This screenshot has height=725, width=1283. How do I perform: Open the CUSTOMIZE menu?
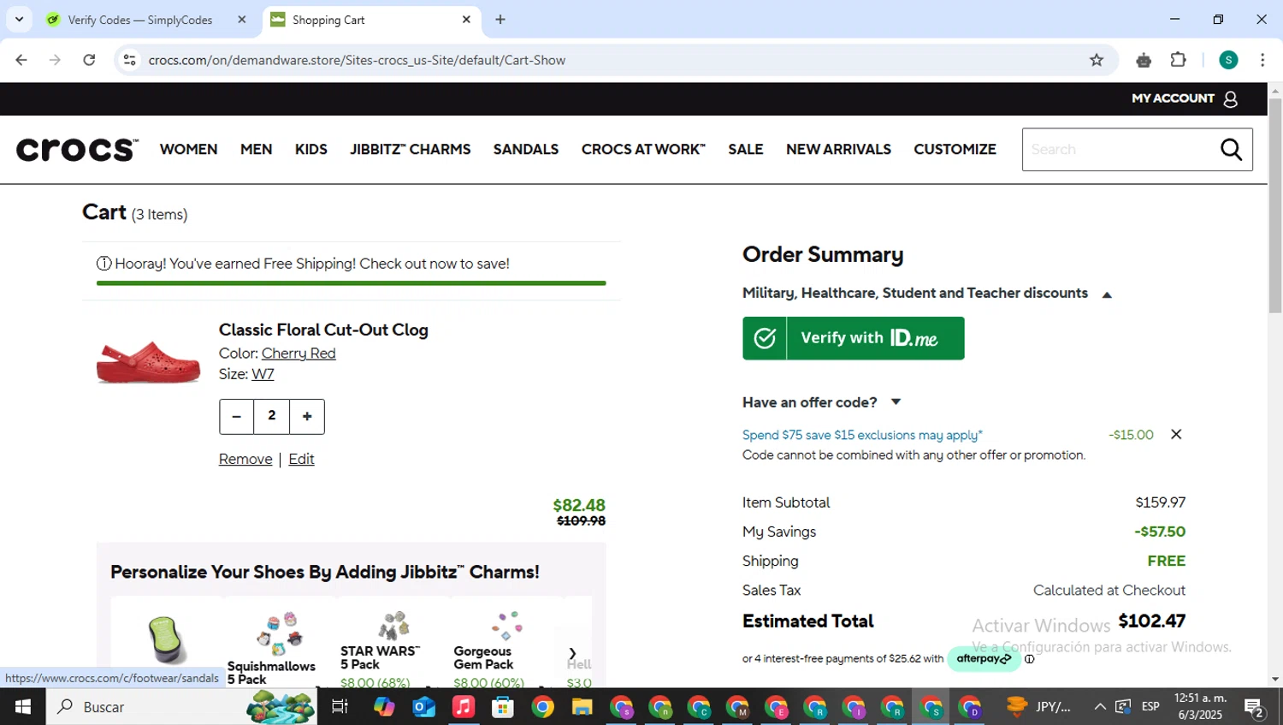pyautogui.click(x=955, y=149)
